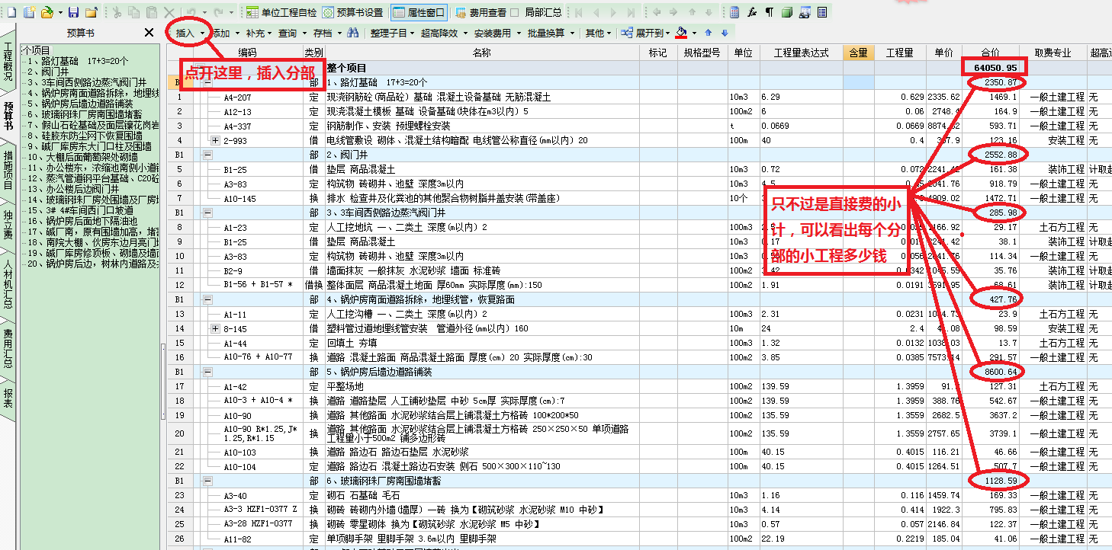Open the 其他 menu
The image size is (1112, 550).
(597, 33)
